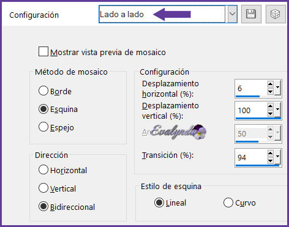Select Curvo corner style

tap(228, 203)
